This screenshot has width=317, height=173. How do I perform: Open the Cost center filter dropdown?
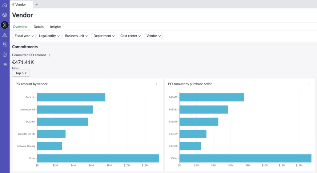click(x=130, y=36)
